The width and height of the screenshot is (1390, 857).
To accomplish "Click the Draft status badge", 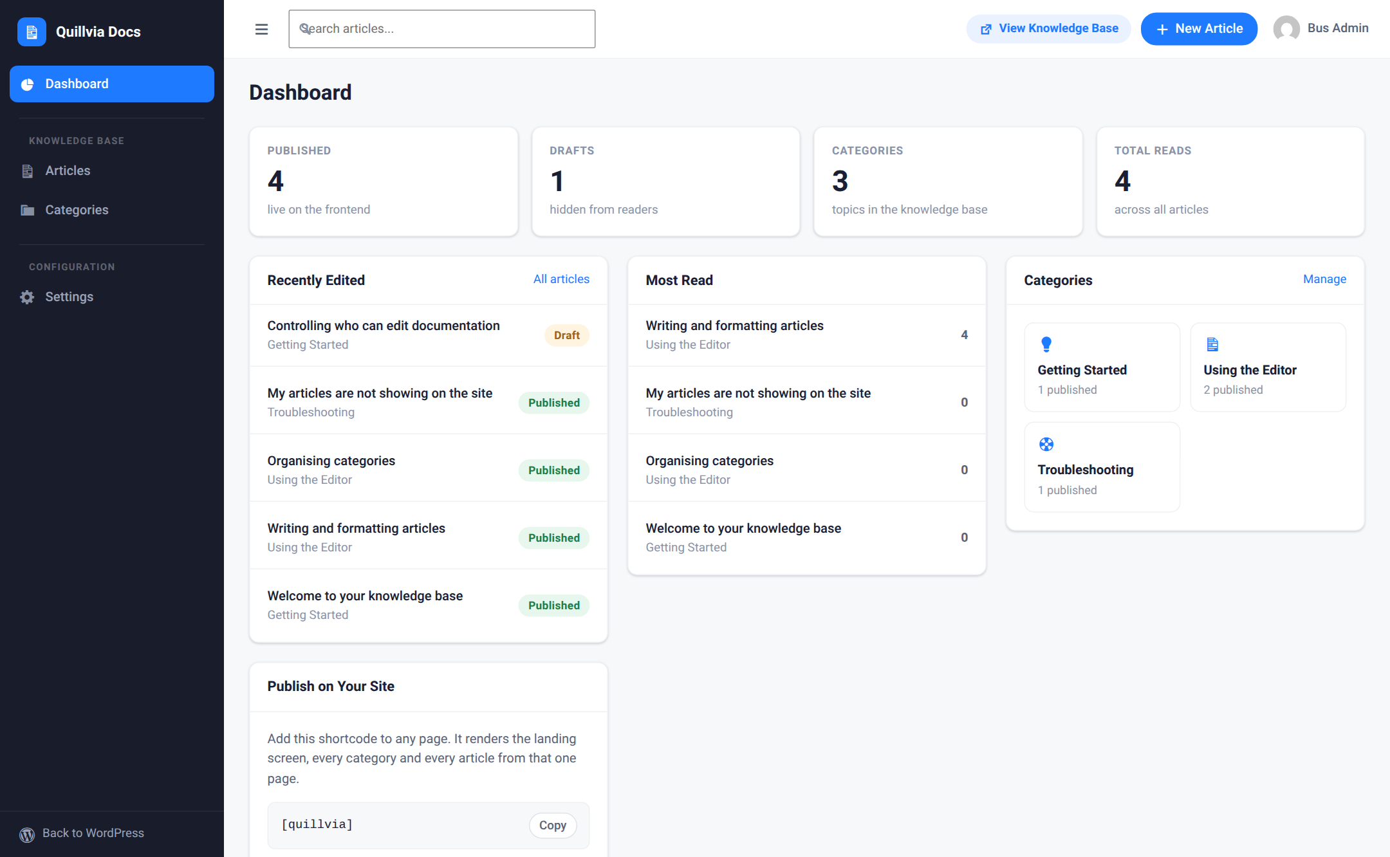I will 566,335.
